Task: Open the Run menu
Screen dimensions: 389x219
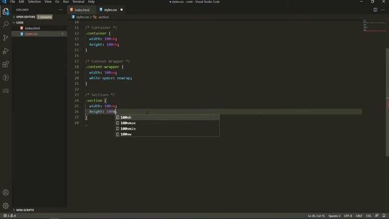Action: (x=66, y=2)
